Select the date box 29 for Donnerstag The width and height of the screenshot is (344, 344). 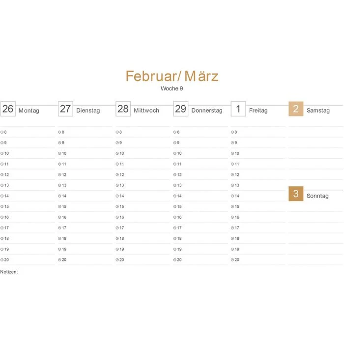point(180,109)
